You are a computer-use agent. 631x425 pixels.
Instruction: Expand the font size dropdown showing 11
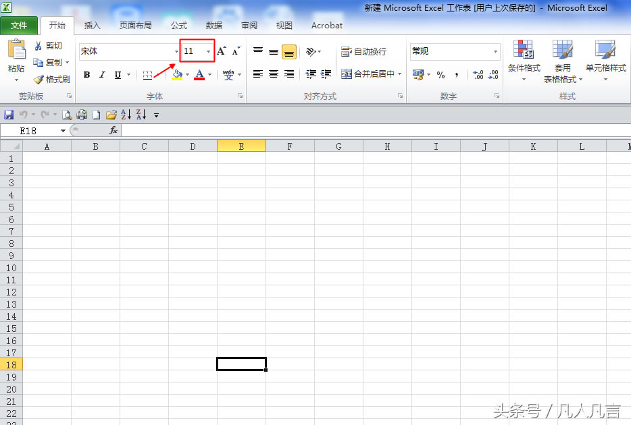(x=208, y=51)
